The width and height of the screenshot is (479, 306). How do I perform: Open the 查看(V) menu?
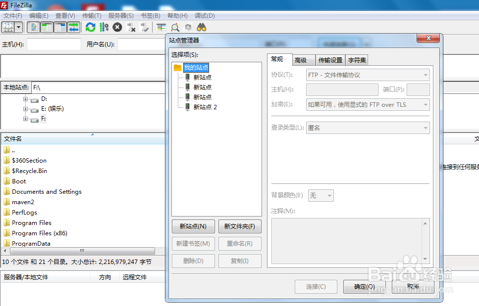coord(65,15)
